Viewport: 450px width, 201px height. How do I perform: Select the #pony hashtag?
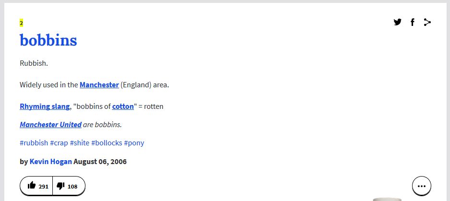[x=134, y=143]
